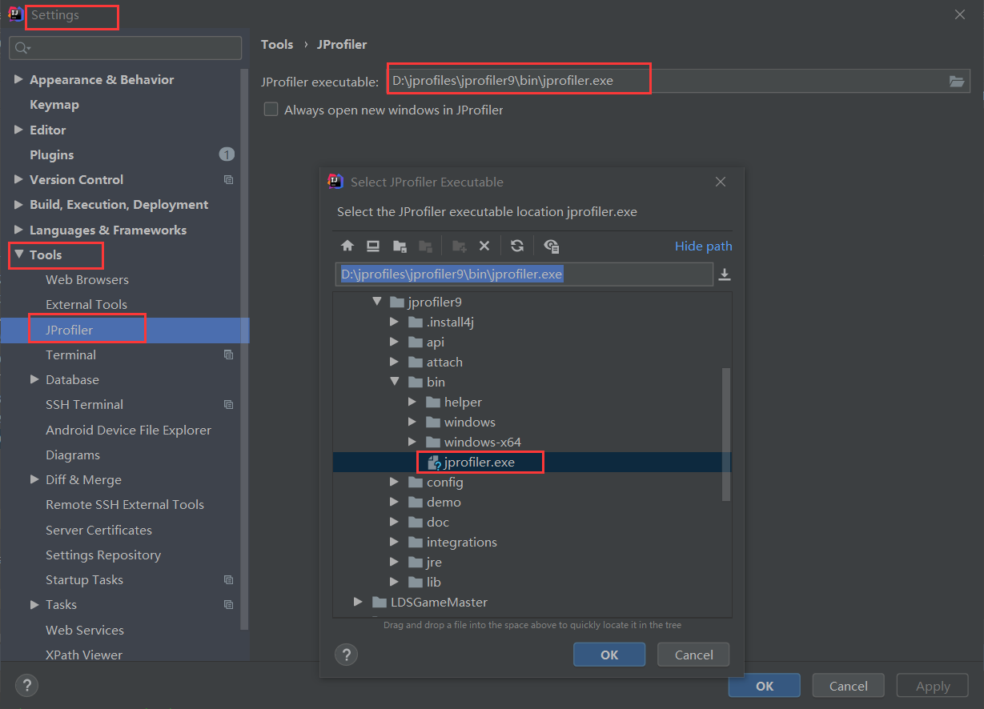Screen dimensions: 984x709
Task: Click the Desktop directory toolbar icon
Action: [x=373, y=246]
